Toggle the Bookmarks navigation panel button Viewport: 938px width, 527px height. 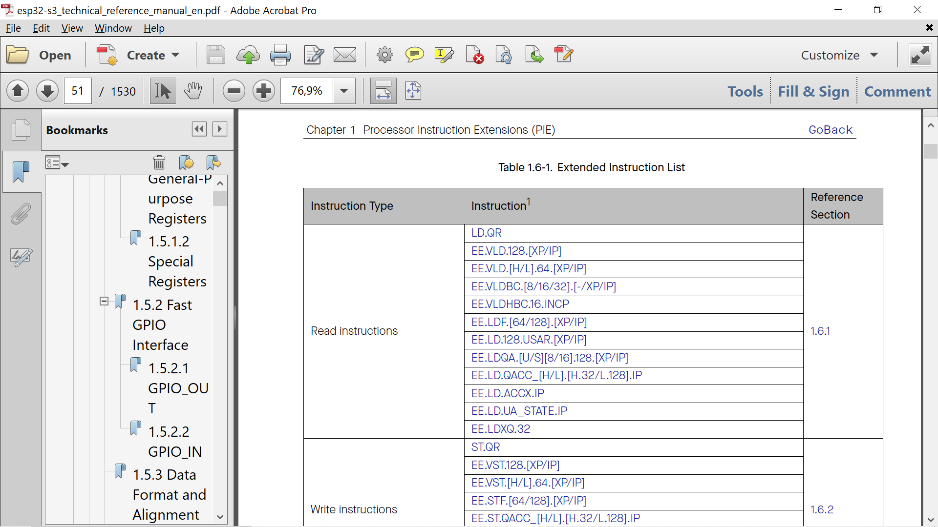pos(21,171)
